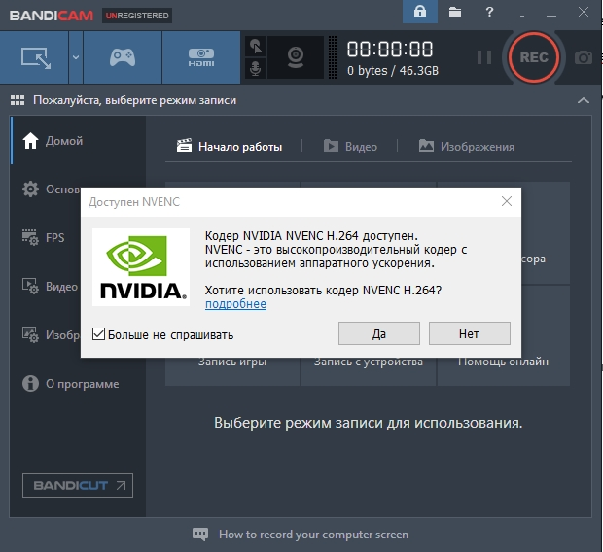Screen dimensions: 603x552
Task: Toggle microphone recording icon
Action: point(256,69)
